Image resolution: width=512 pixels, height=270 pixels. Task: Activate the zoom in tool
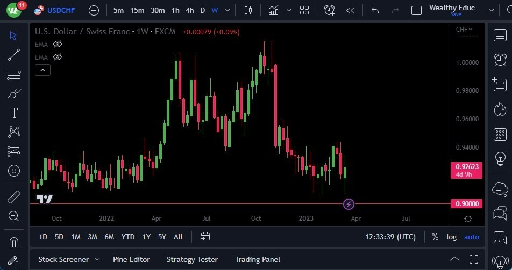tap(14, 216)
